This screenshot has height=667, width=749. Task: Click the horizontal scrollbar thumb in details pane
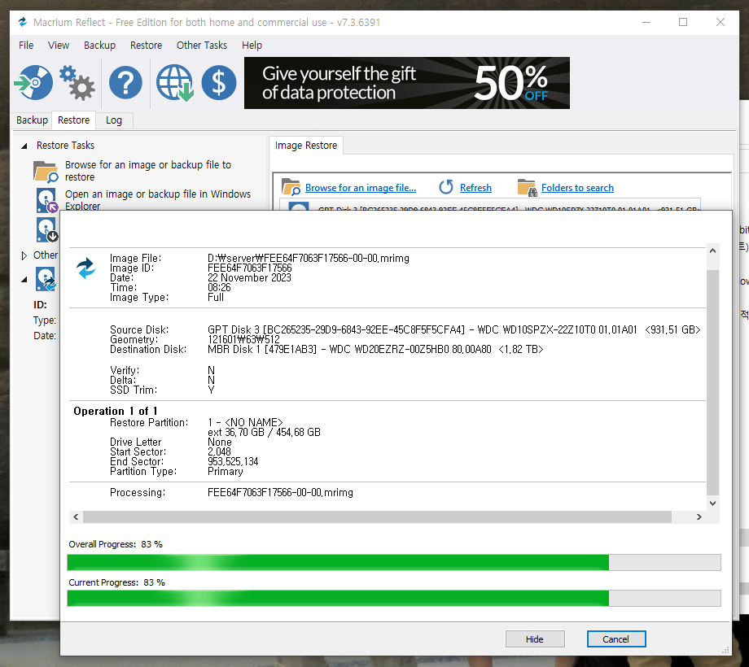click(377, 517)
